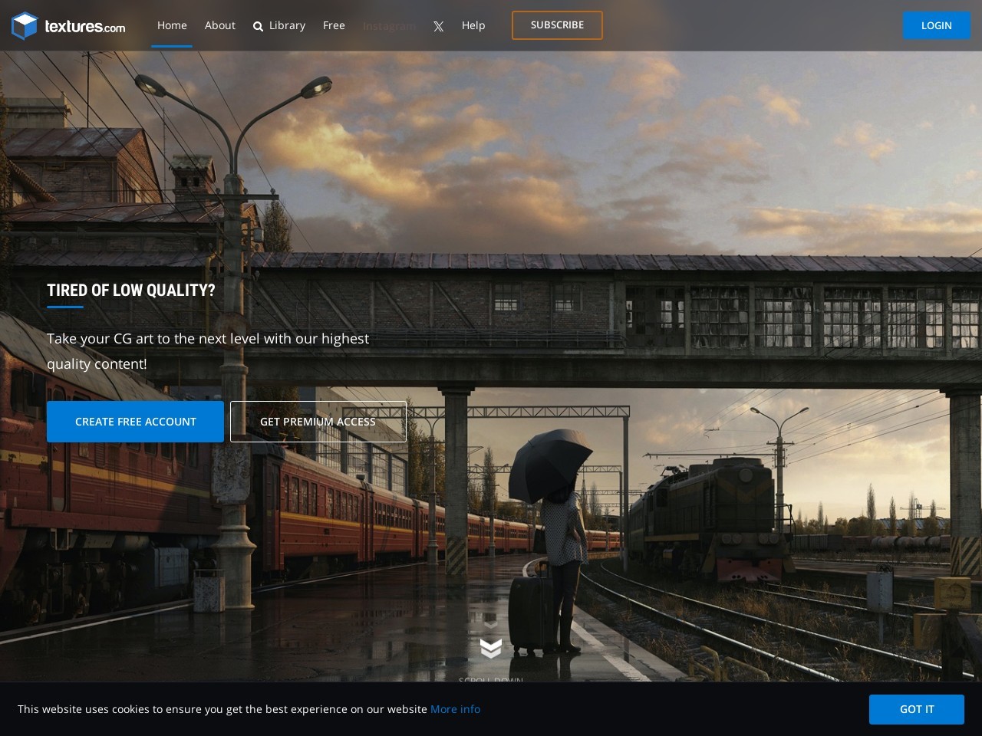Click the SCROLL DOWN label
This screenshot has width=982, height=736.
[491, 679]
